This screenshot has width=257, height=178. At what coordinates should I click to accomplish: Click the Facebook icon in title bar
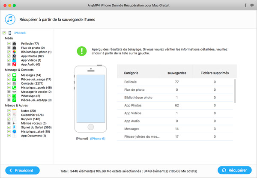click(x=245, y=5)
